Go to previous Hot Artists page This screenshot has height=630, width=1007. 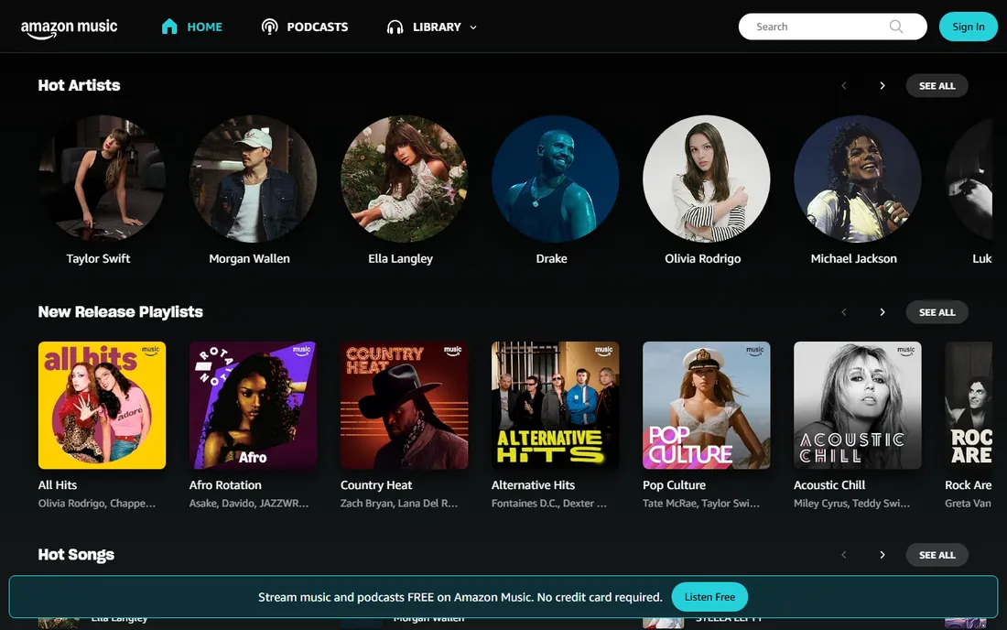point(844,85)
